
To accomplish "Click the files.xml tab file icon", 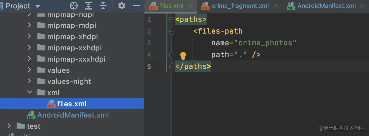I will point(153,6).
